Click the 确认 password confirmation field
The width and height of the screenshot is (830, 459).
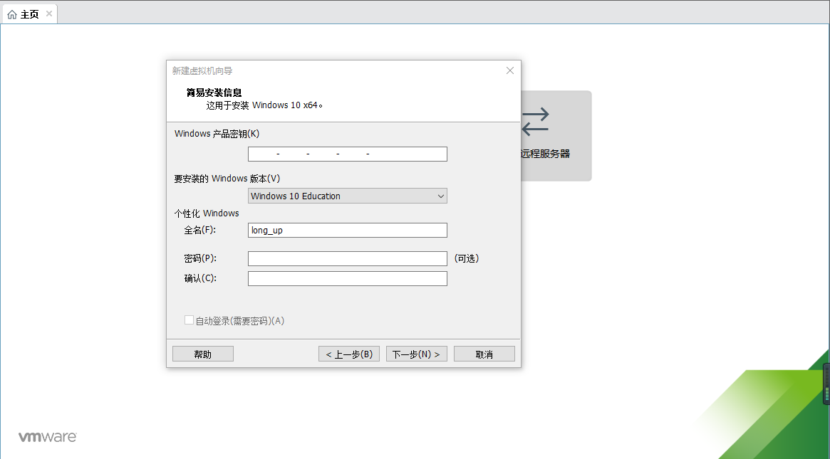coord(347,279)
